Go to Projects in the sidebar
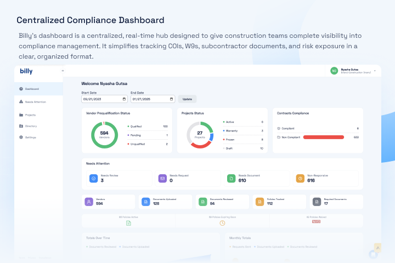The width and height of the screenshot is (395, 263). (38, 115)
